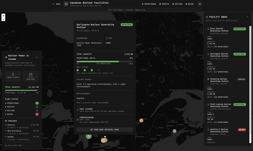Screen dimensions: 253x151
Task: Click the Facility Index location pin icon
Action: 207,17
